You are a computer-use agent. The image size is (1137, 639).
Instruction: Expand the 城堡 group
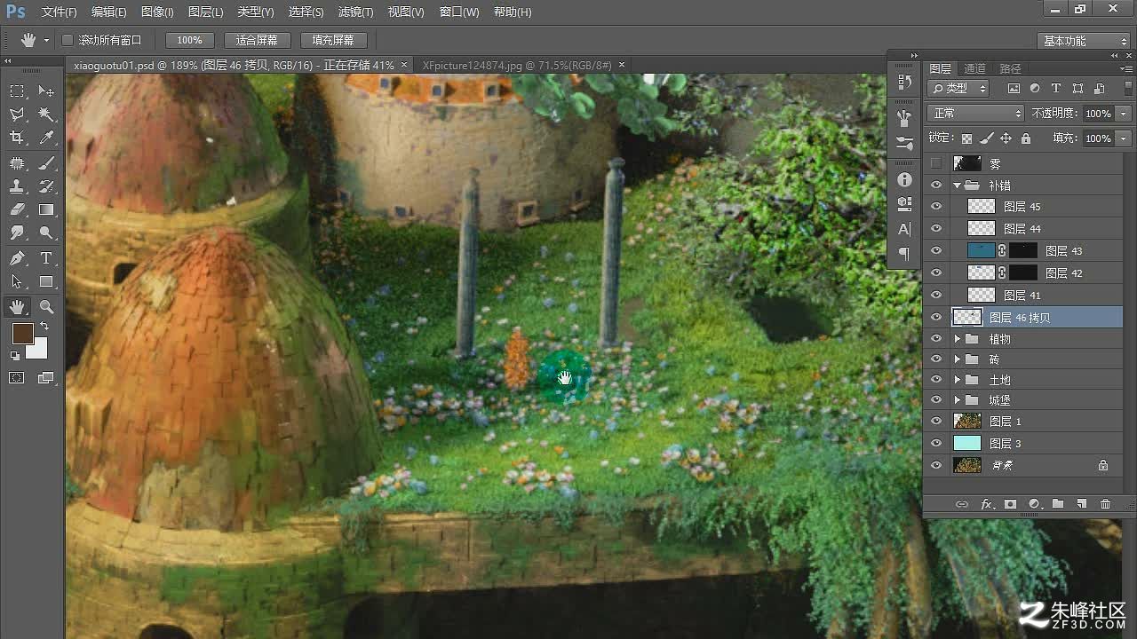(958, 400)
